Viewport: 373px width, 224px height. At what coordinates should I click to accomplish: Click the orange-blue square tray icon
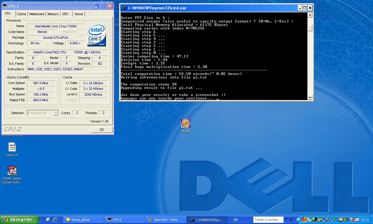(341, 220)
